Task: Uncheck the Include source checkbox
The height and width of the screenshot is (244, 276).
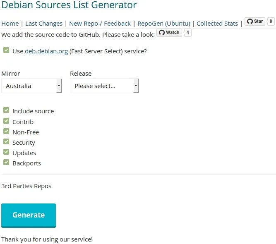Action: point(6,110)
